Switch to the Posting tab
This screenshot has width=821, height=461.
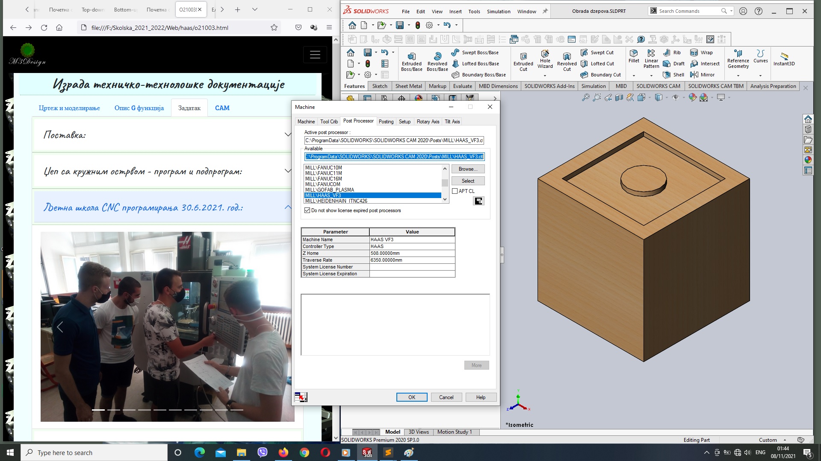click(x=386, y=121)
